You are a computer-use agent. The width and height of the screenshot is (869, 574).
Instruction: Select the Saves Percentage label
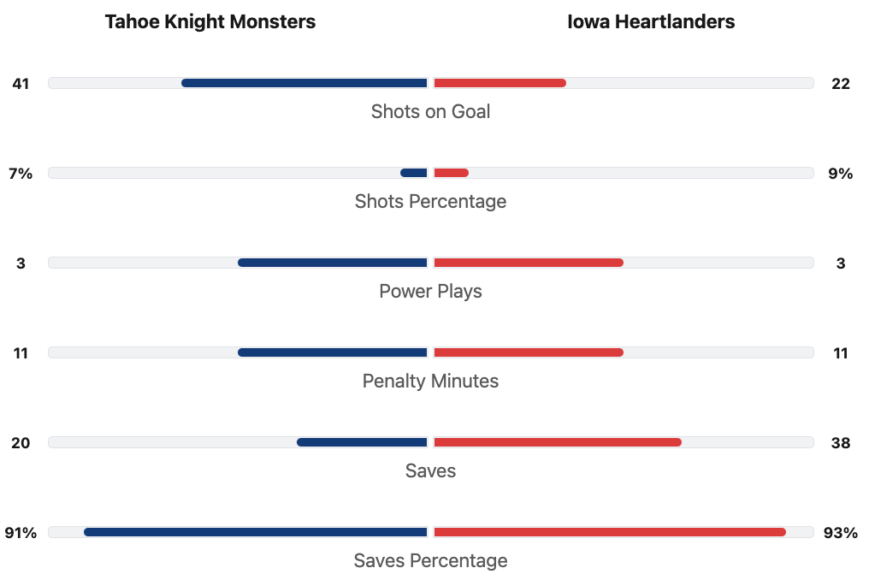click(430, 560)
